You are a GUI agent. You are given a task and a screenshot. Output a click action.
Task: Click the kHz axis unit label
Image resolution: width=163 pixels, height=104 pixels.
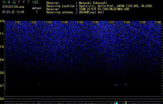click(2, 21)
